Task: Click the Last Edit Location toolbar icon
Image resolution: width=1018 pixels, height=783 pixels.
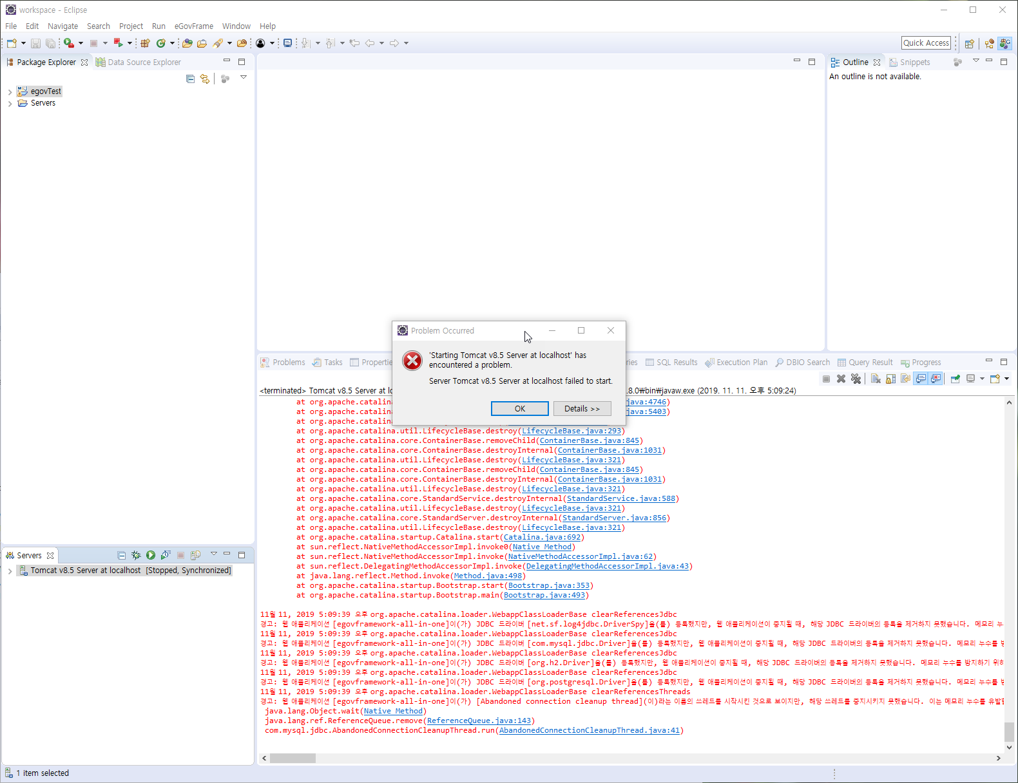Action: [x=354, y=43]
